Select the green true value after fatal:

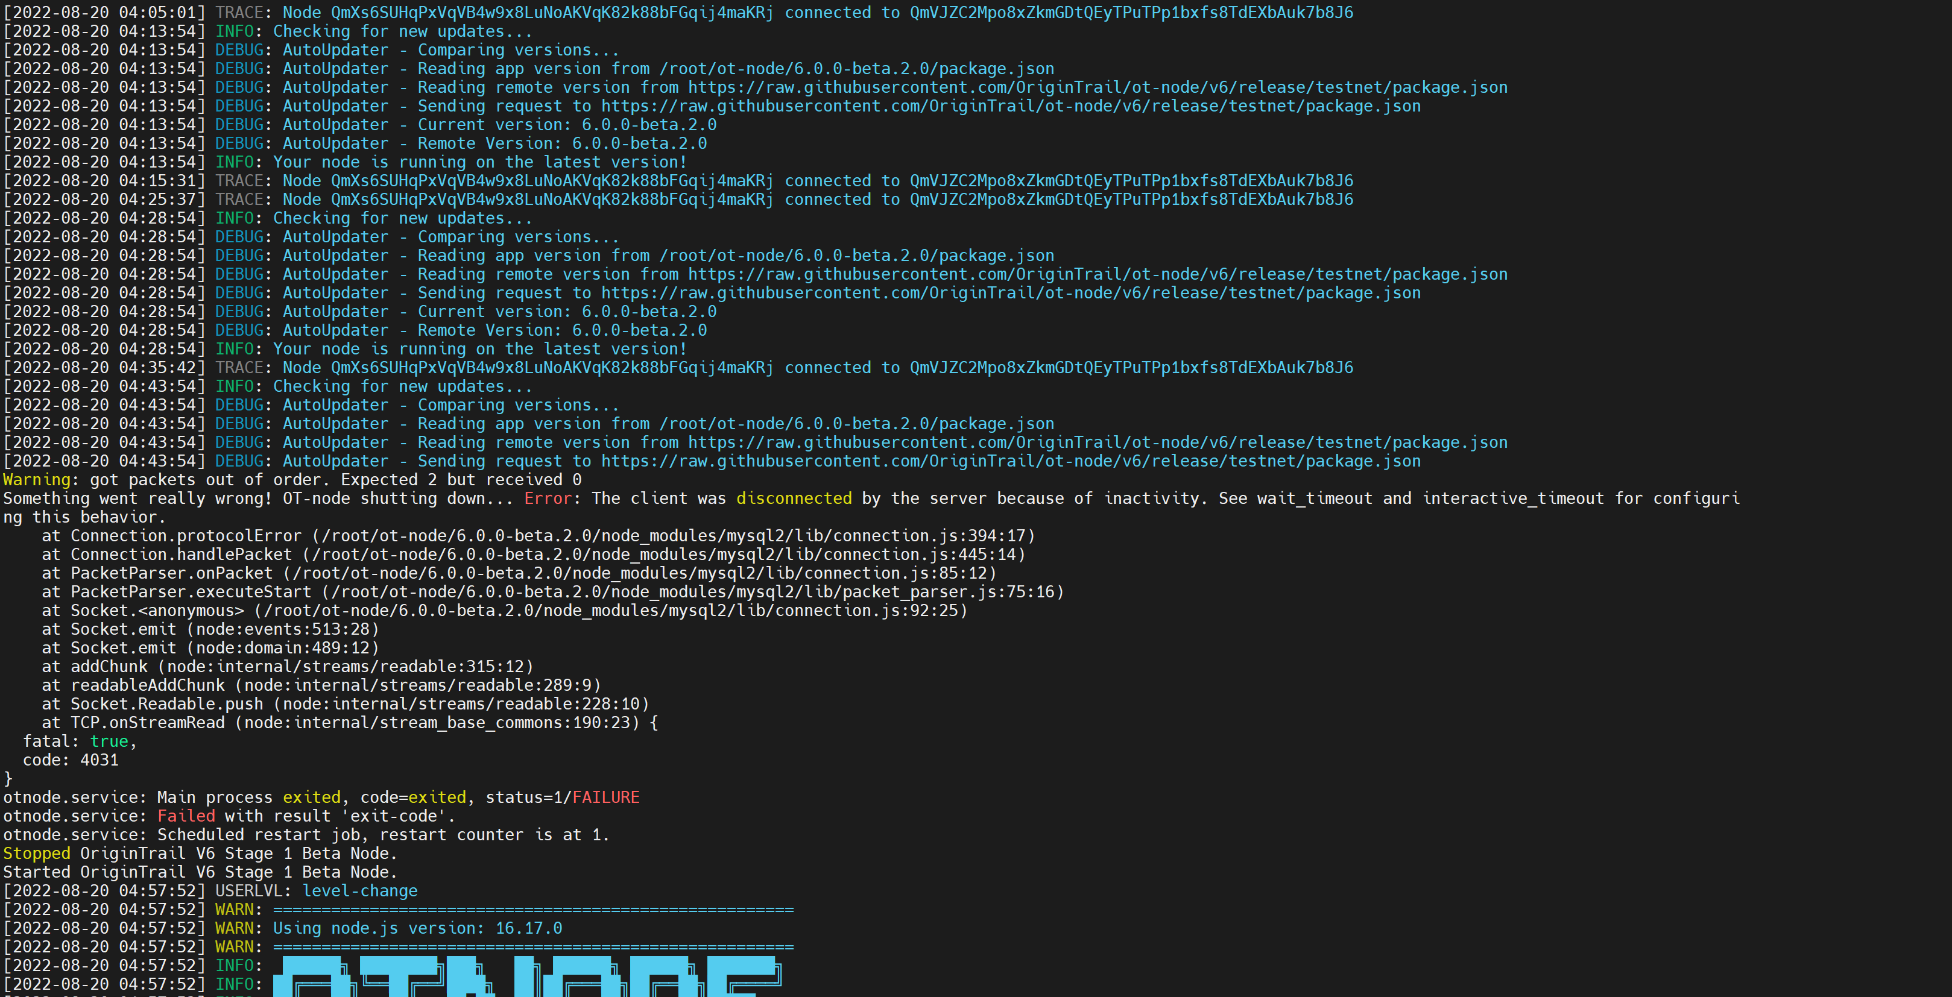click(109, 741)
